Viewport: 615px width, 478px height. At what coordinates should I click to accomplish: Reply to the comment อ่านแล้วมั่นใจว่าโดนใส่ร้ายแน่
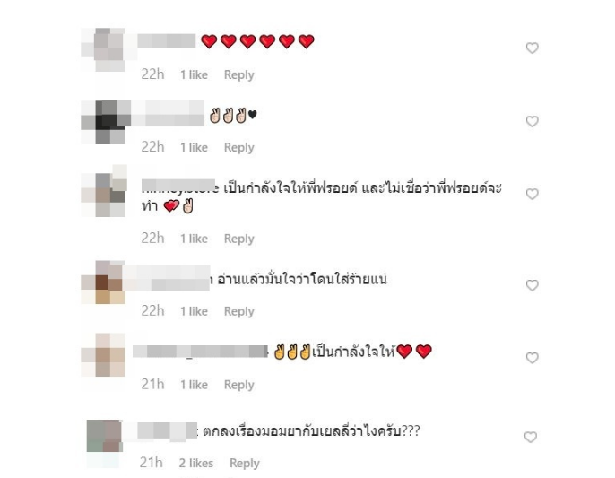point(238,311)
